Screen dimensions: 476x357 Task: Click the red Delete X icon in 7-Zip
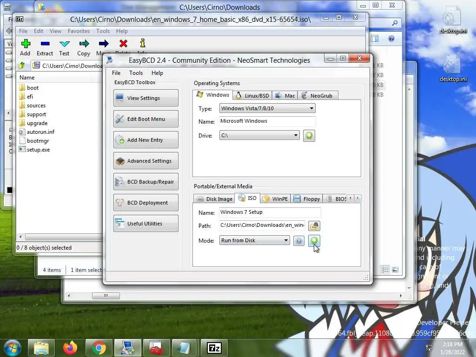pos(123,44)
